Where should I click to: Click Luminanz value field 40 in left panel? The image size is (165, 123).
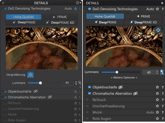tap(67, 83)
